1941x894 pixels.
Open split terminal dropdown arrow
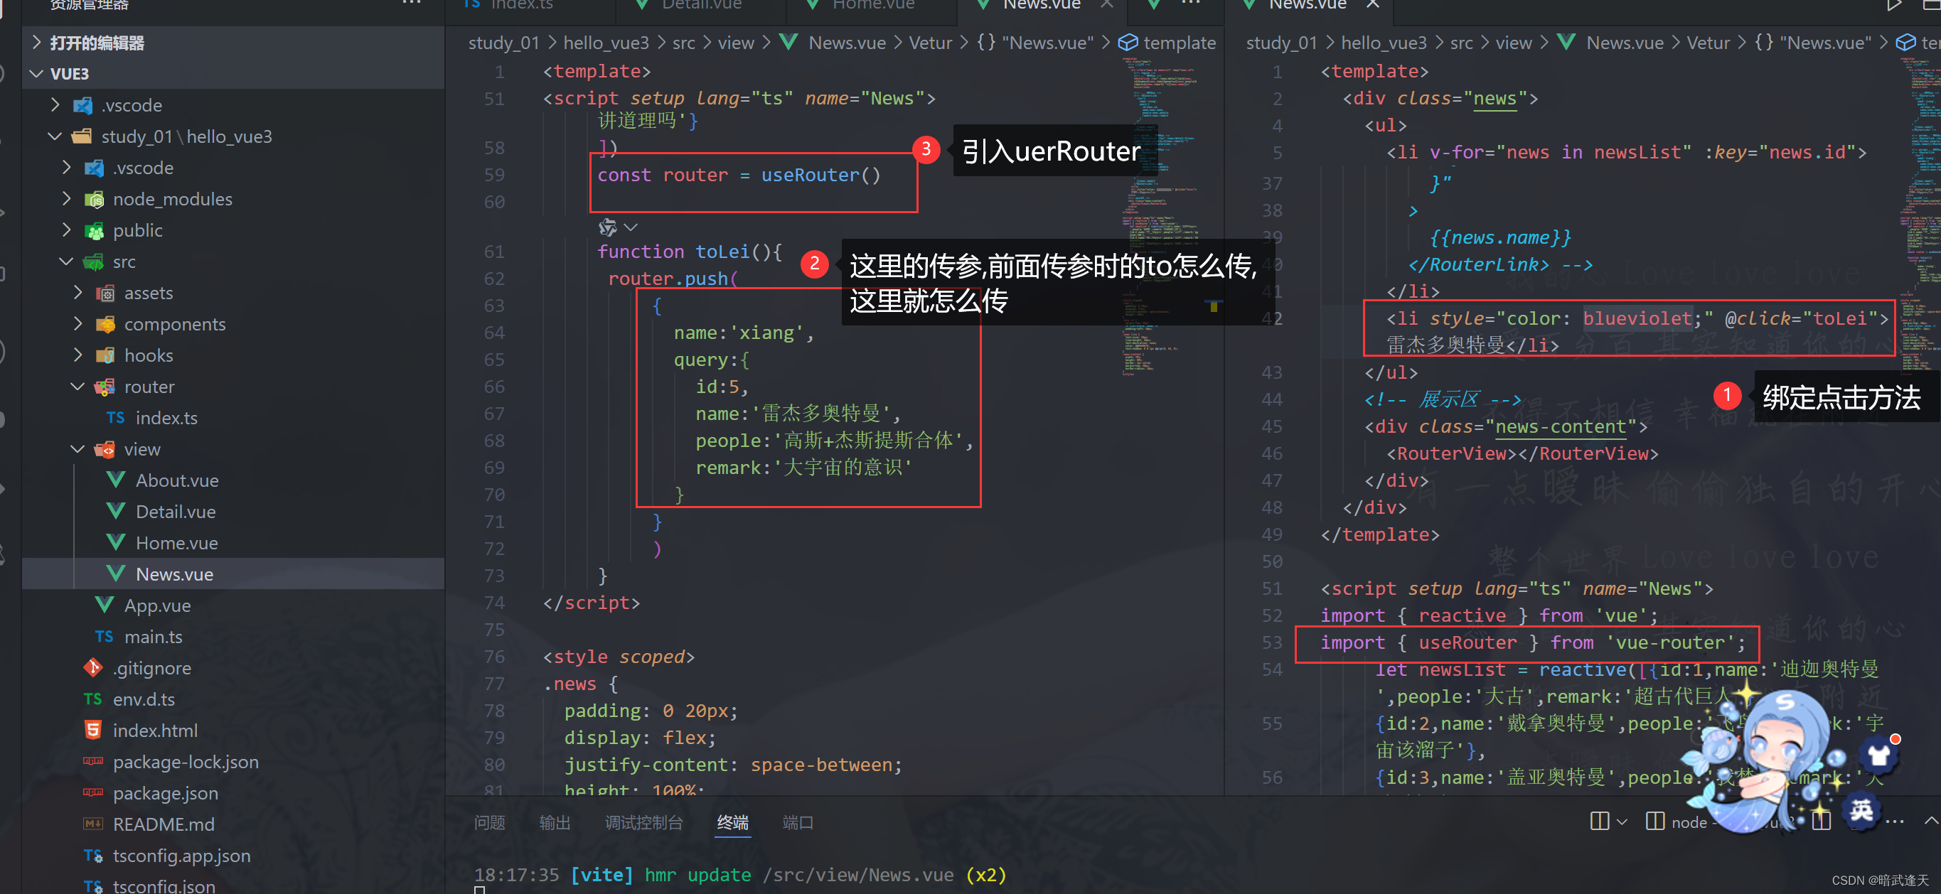(1622, 822)
